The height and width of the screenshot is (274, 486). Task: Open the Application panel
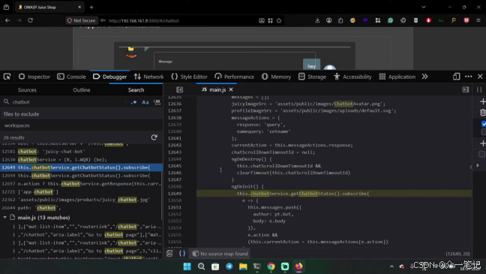pyautogui.click(x=397, y=77)
